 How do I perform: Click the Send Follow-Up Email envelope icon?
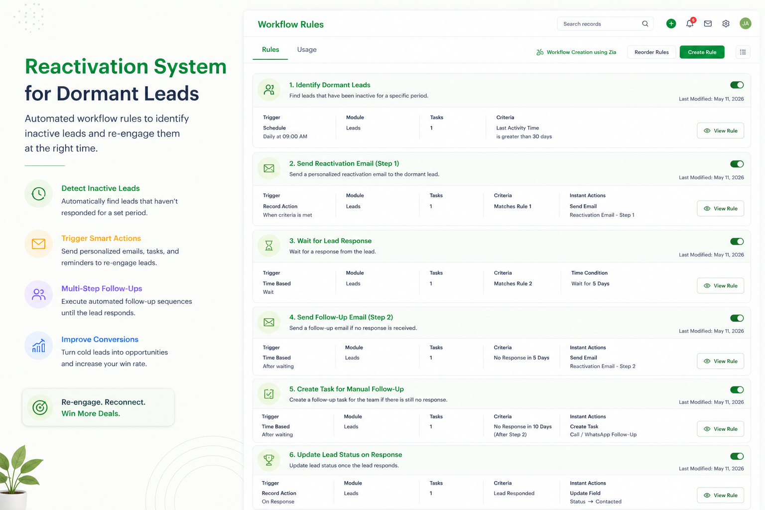coord(269,322)
